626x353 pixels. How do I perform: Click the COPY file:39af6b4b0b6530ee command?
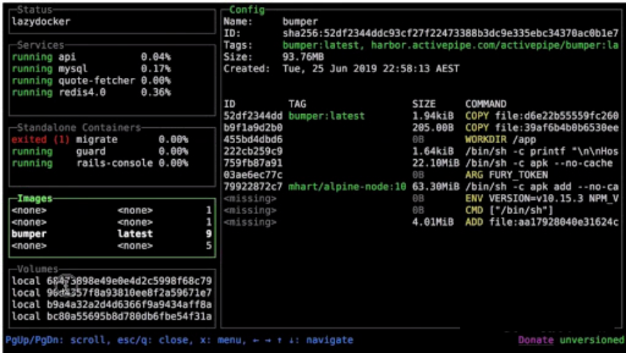pyautogui.click(x=542, y=128)
